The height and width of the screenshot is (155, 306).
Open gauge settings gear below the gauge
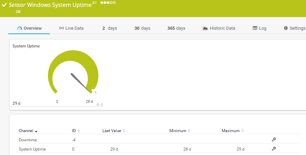point(98,104)
